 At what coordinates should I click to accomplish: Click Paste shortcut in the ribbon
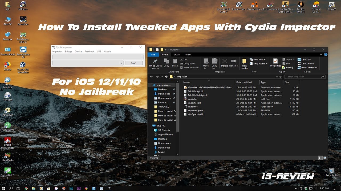pyautogui.click(x=189, y=68)
